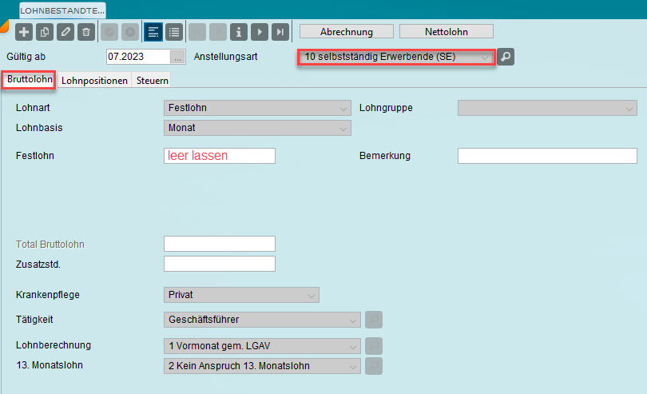Click the Abrechnung button
The image size is (647, 394).
[347, 32]
